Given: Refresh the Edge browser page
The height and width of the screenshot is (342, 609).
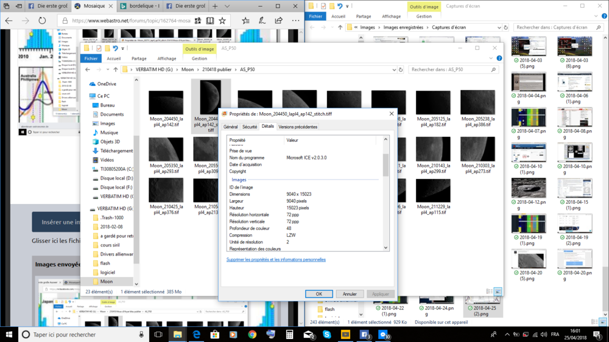Looking at the screenshot, I should pyautogui.click(x=42, y=21).
